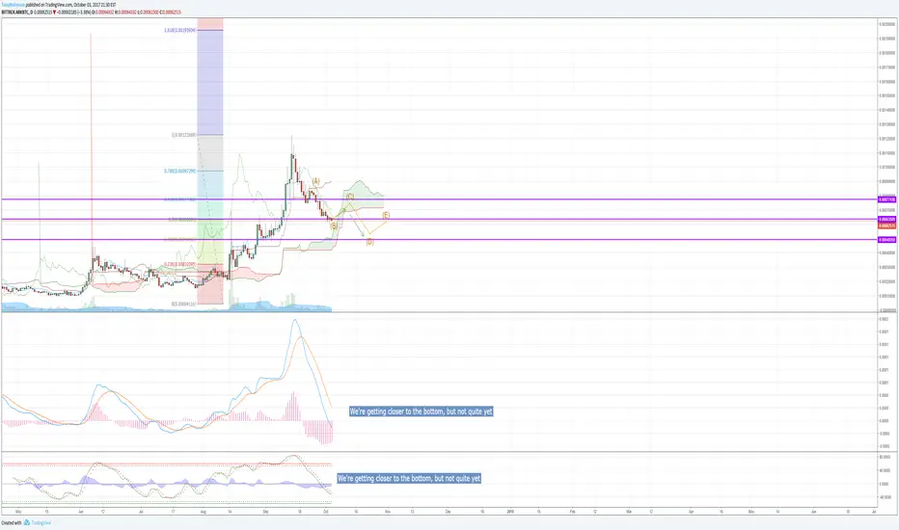Open the TradingView link in the footer
The width and height of the screenshot is (899, 530).
(41, 522)
